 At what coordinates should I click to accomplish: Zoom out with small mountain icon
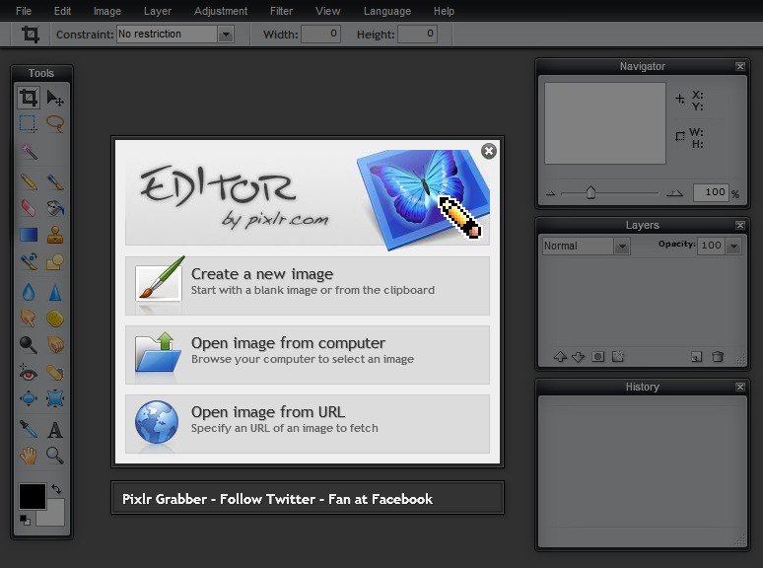click(551, 193)
